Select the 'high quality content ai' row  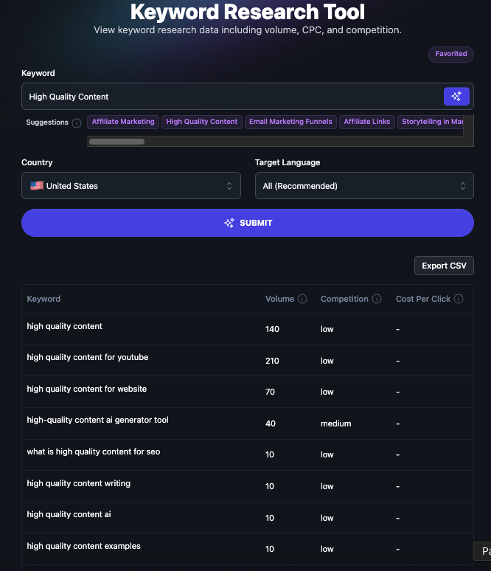pyautogui.click(x=248, y=518)
